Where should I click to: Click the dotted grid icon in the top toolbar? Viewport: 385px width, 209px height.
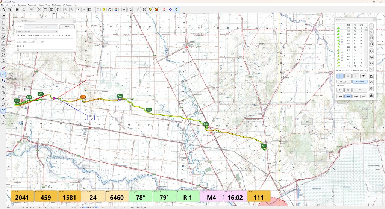click(x=32, y=9)
